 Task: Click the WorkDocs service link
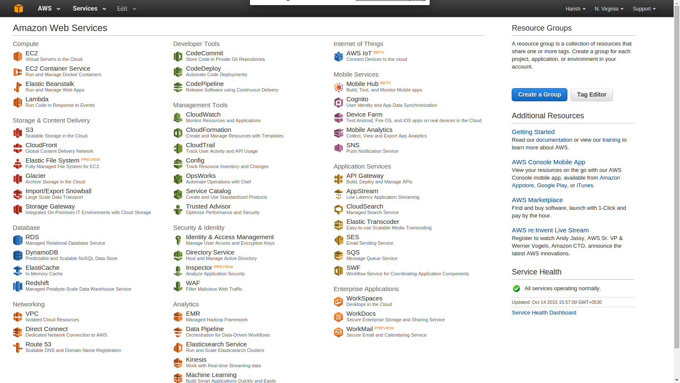pos(361,314)
